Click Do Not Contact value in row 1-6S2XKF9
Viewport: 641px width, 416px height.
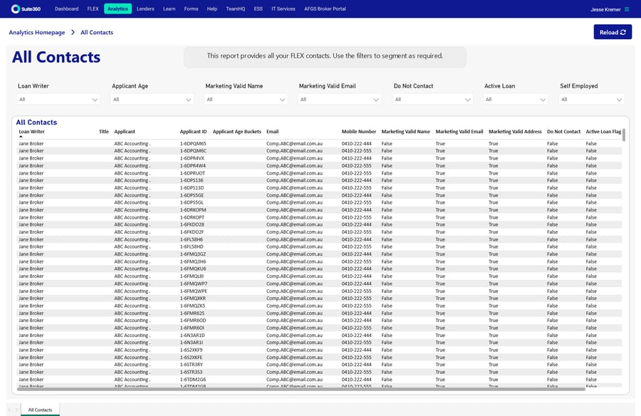552,350
